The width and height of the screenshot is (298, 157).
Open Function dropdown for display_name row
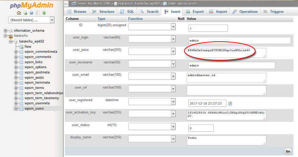tap(152, 139)
